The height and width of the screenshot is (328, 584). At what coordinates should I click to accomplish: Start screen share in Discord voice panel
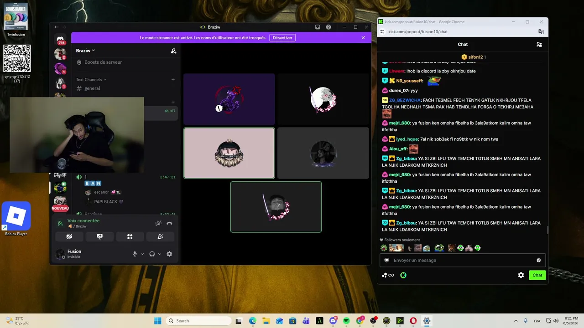99,236
